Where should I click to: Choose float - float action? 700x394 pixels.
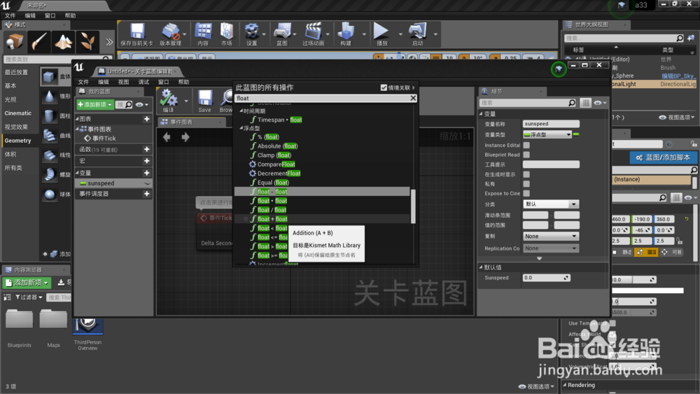(272, 192)
